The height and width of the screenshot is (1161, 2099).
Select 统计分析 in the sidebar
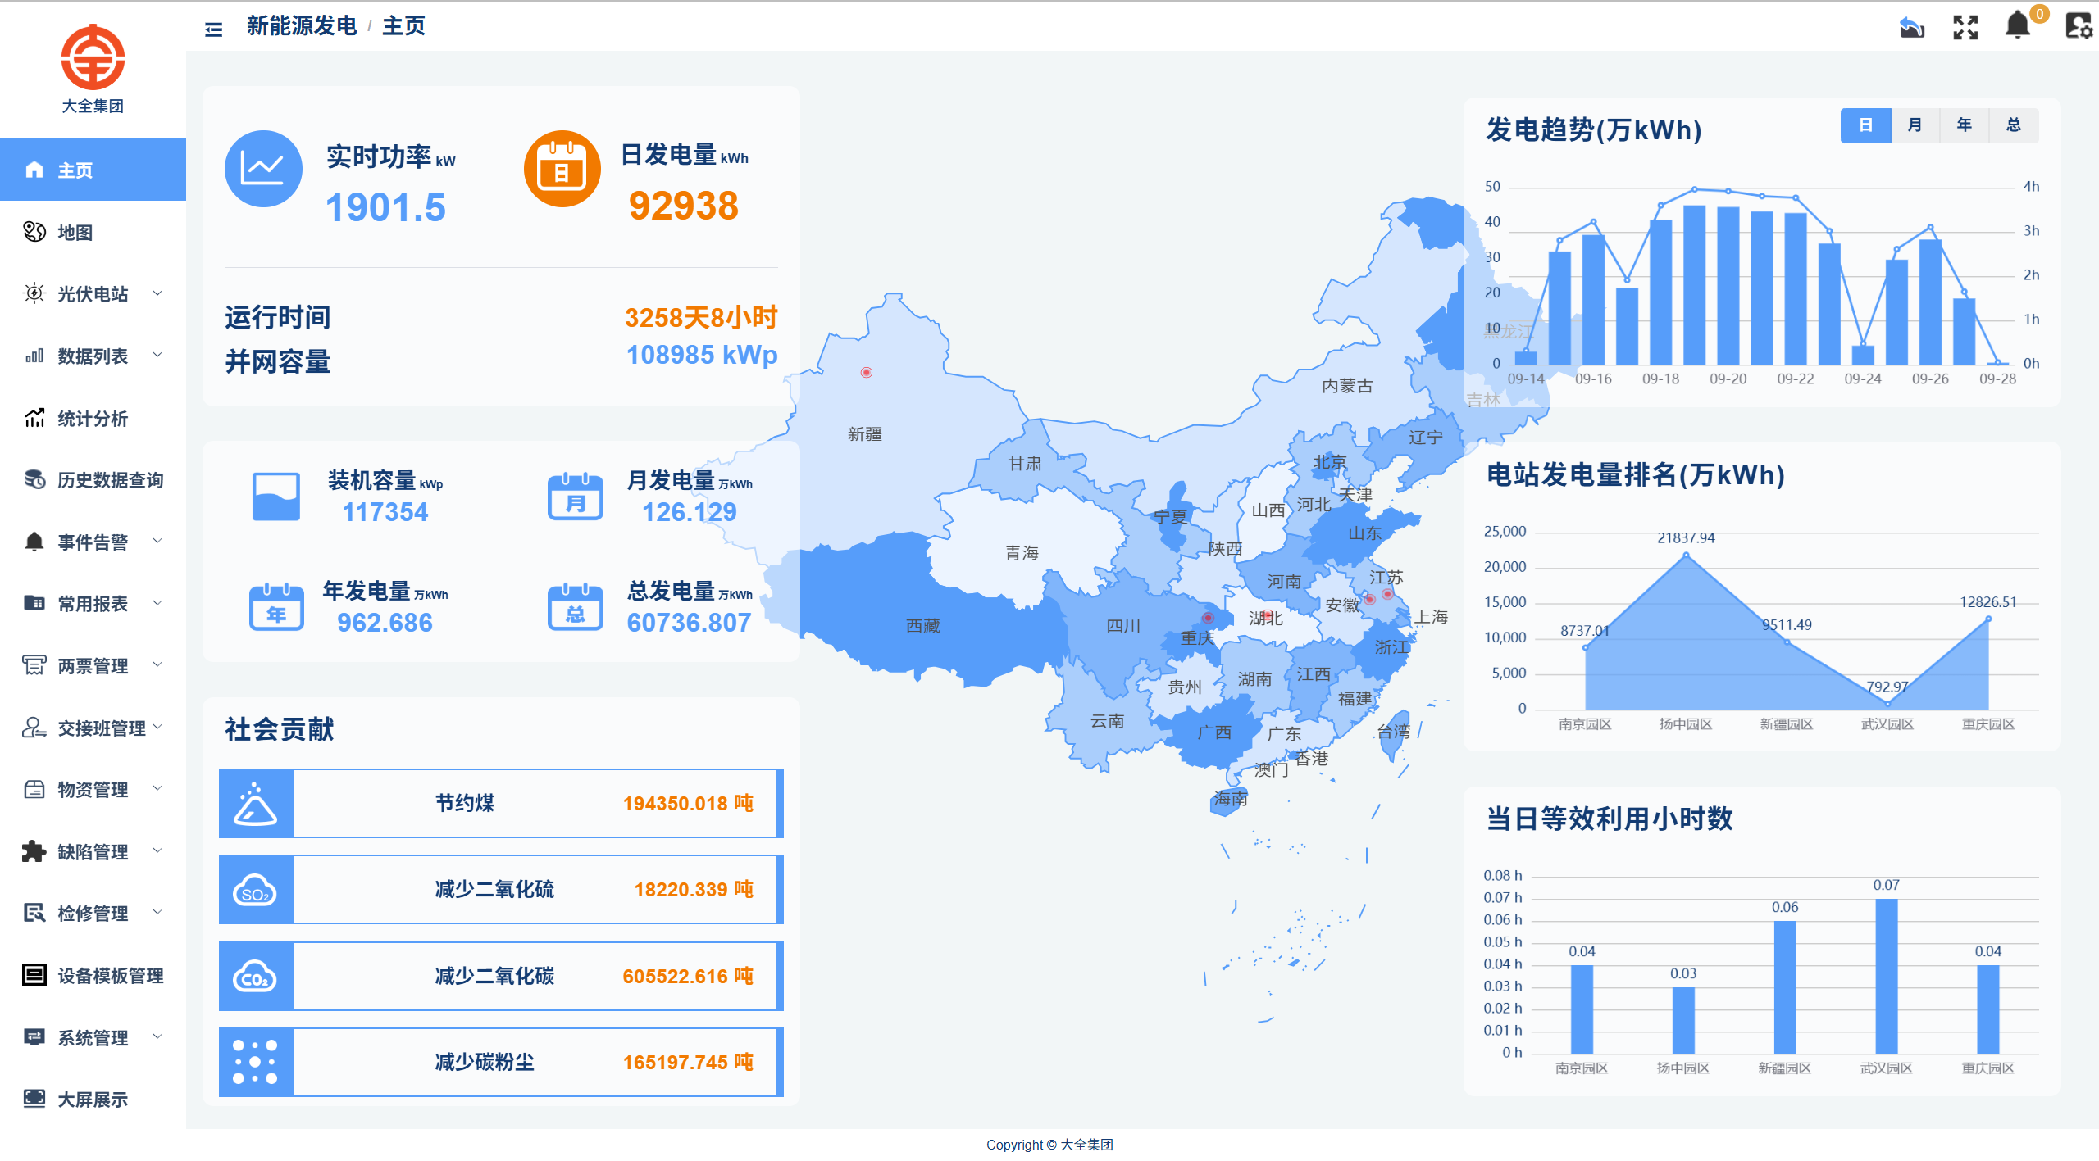pos(91,418)
